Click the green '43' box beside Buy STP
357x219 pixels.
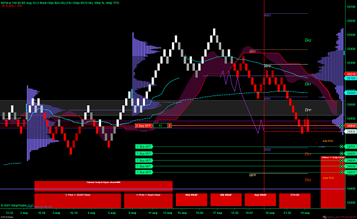161,126
